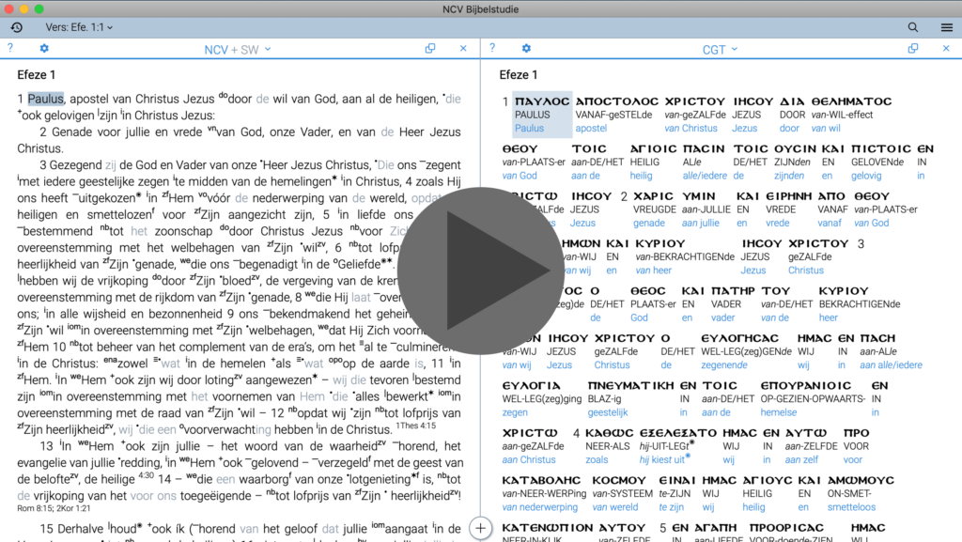Close the CGT pane
The image size is (962, 542).
pyautogui.click(x=946, y=49)
